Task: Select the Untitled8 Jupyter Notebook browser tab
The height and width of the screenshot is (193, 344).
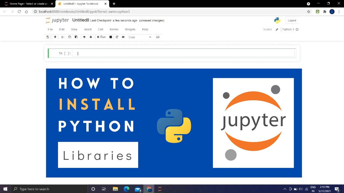Action: 81,4
